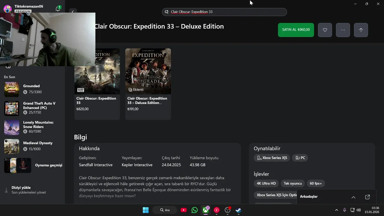The width and height of the screenshot is (384, 216).
Task: Click the microphone tray icon
Action: click(345, 210)
